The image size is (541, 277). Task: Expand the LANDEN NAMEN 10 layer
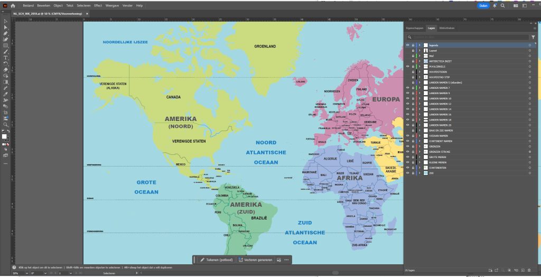419,98
